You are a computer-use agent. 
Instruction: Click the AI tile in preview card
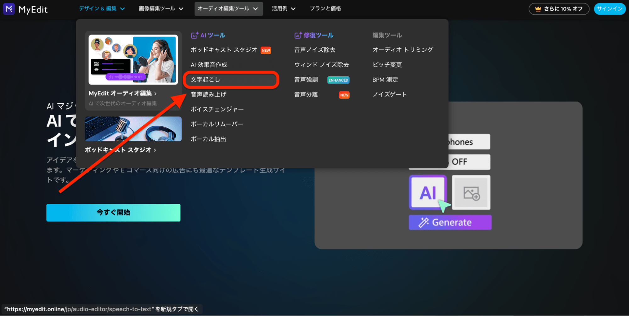coord(428,192)
